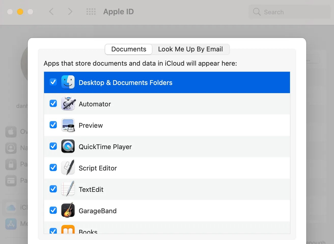Screen dimensions: 334x244
Task: Select the TextEdit app icon
Action: pyautogui.click(x=68, y=189)
